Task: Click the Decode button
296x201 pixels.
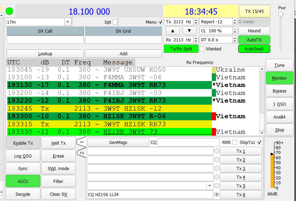Action: tap(23, 194)
